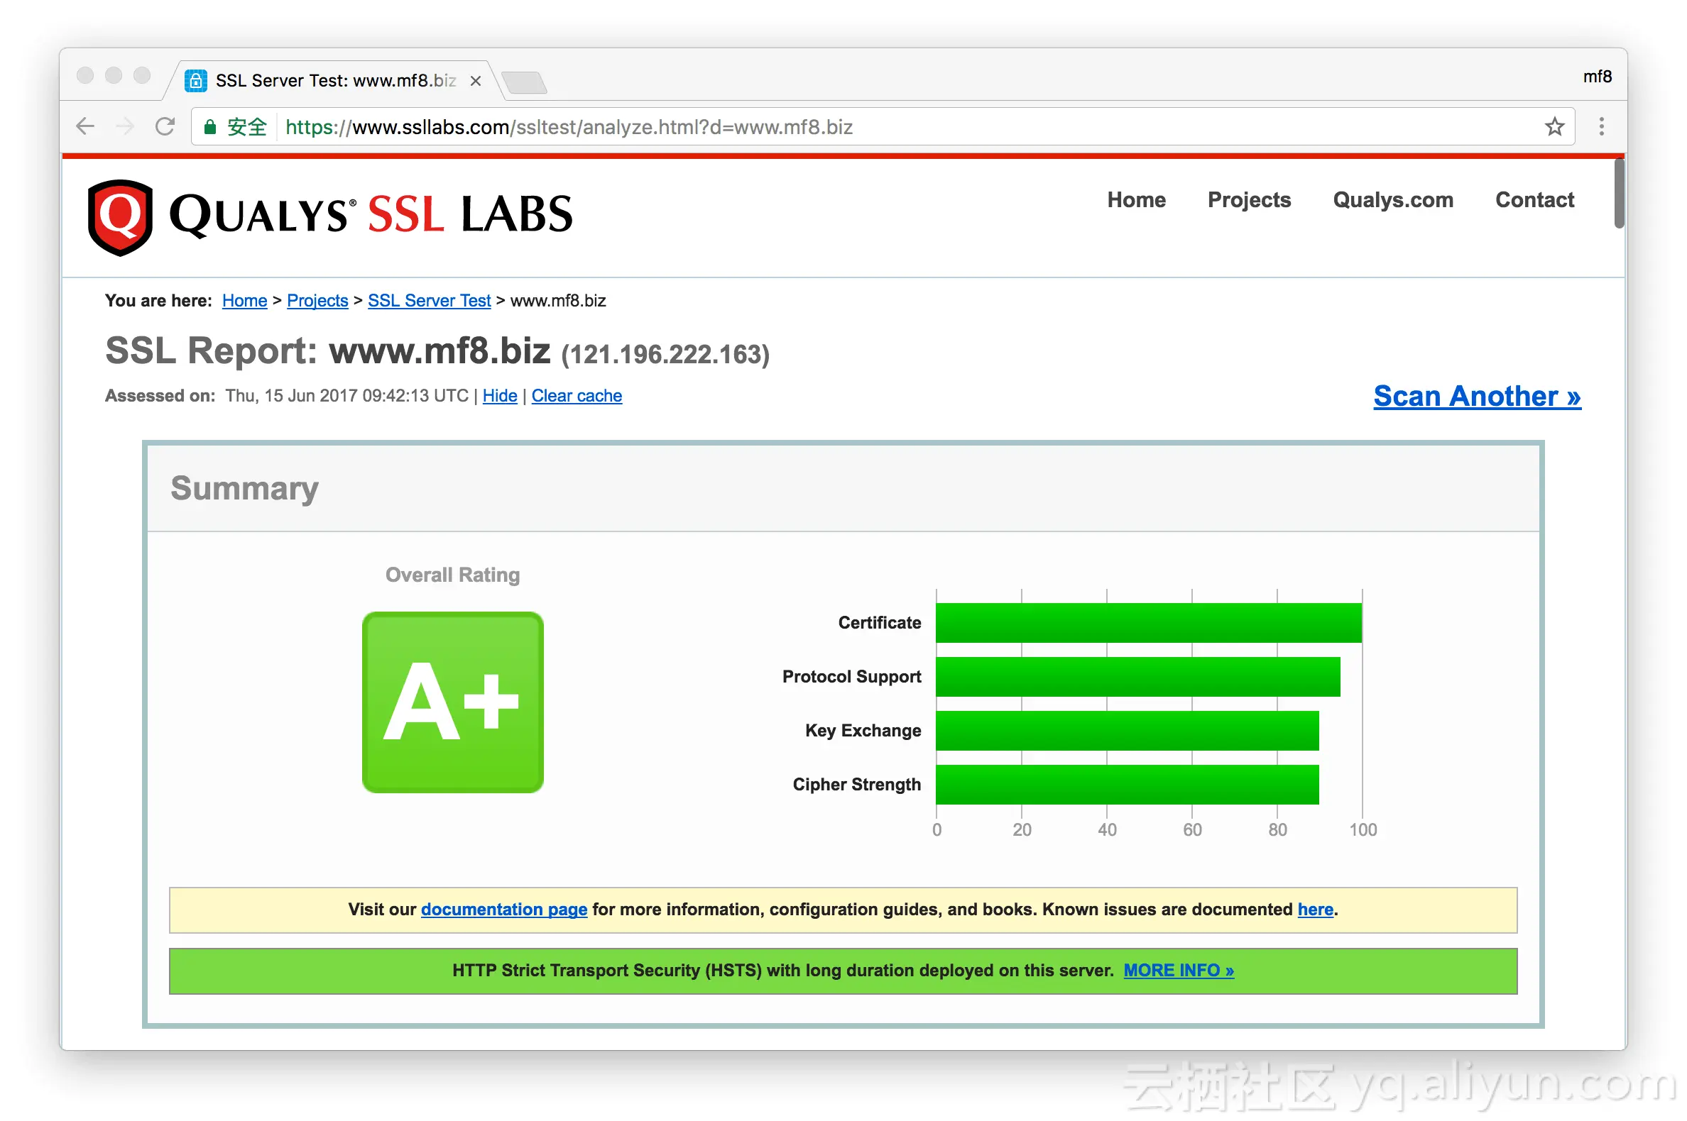This screenshot has width=1687, height=1121.
Task: Click the Home breadcrumb link
Action: (x=244, y=300)
